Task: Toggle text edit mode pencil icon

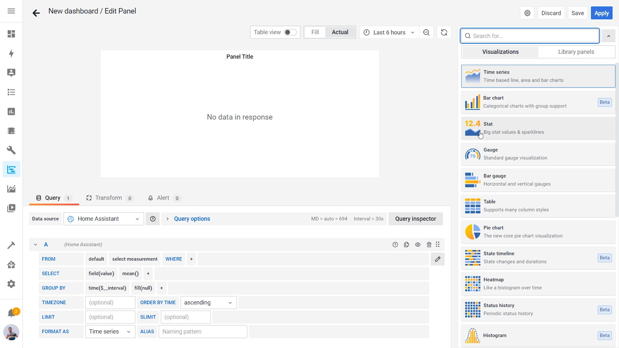Action: [437, 259]
